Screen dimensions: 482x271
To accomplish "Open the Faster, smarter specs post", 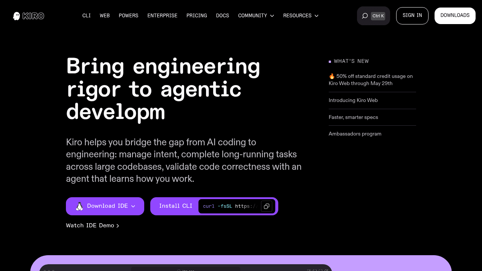I will 353,117.
